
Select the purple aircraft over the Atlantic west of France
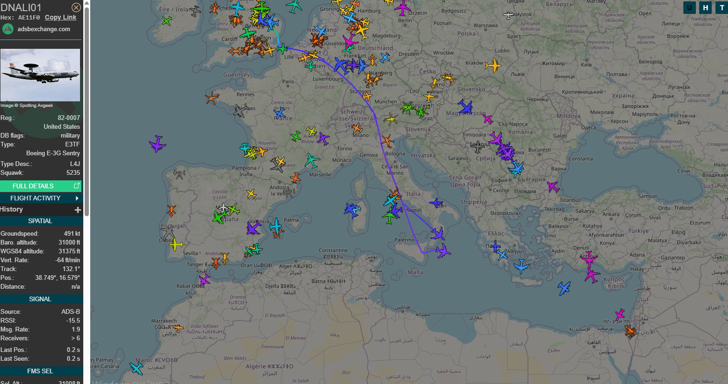(x=158, y=144)
